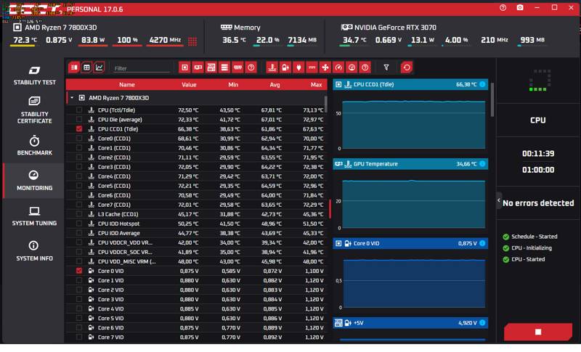The image size is (581, 352).
Task: Switch to the table-only view icon
Action: click(x=86, y=67)
